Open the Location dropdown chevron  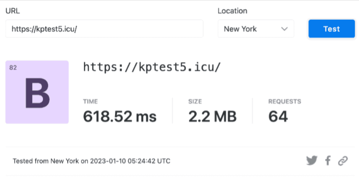point(284,29)
